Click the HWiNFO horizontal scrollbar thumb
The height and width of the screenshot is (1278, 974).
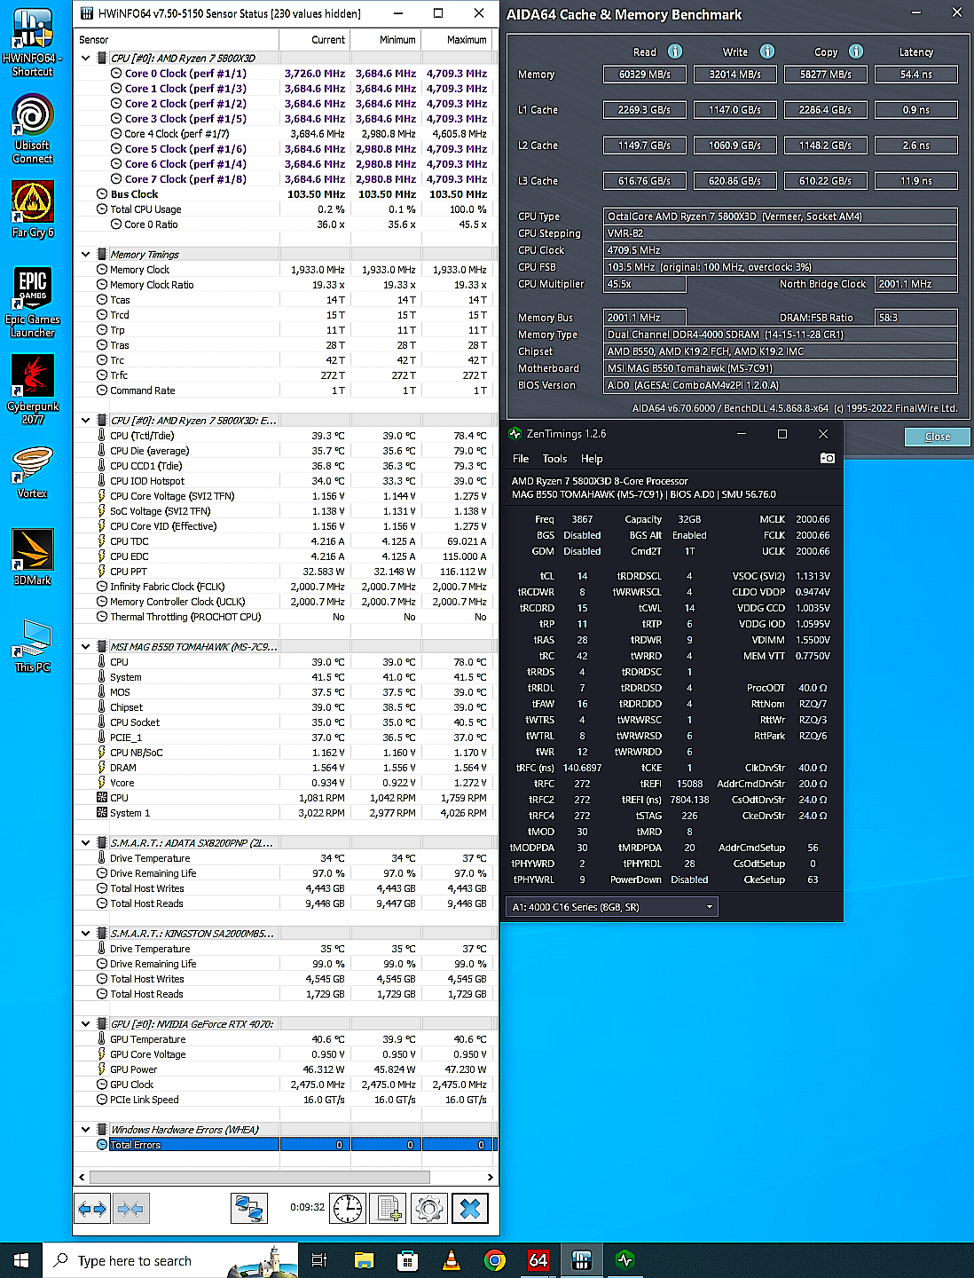coord(260,1177)
